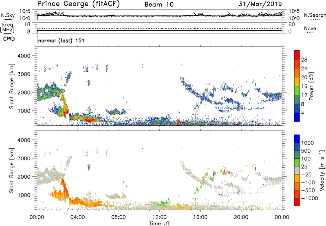Click the "Beam 10" label
Viewport: 326px width, 226px height.
159,4
